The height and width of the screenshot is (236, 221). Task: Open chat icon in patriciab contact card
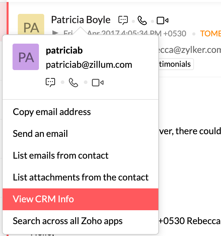click(x=50, y=82)
